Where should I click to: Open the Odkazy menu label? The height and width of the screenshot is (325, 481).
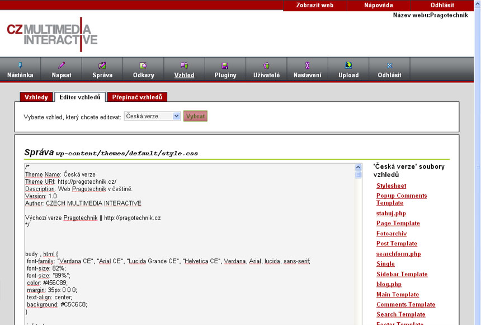144,75
